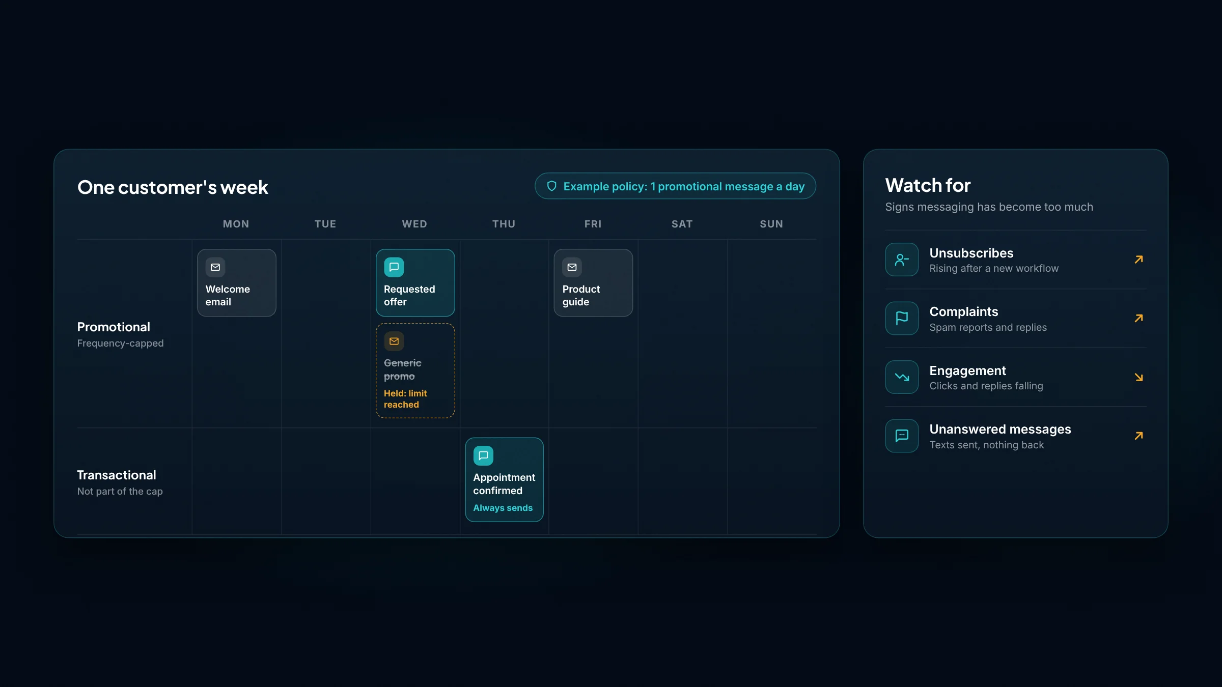Select the THU column header
Viewport: 1222px width, 687px height.
point(504,224)
